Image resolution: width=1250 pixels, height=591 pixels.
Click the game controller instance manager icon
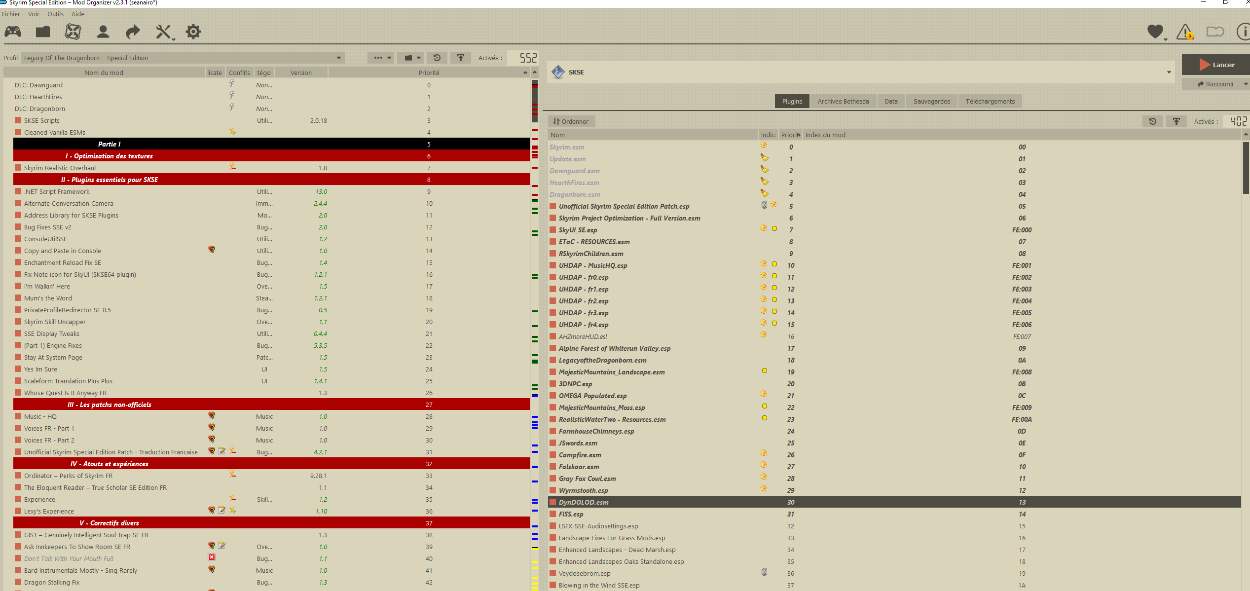click(x=13, y=32)
